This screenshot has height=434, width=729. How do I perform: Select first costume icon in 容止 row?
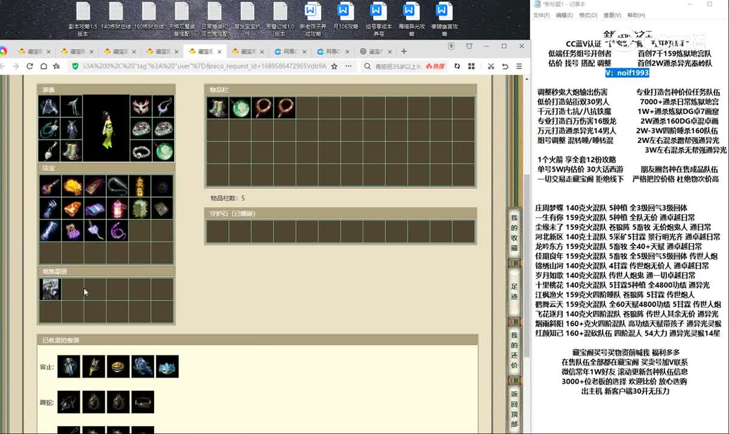click(x=69, y=366)
